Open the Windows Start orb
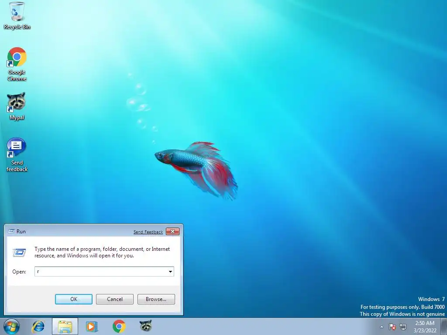Screen dimensions: 447x335 pos(12,326)
